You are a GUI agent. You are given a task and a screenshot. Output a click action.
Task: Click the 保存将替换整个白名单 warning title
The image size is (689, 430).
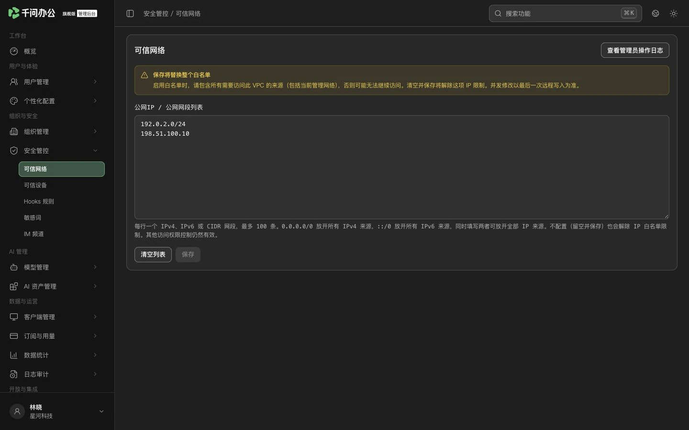182,75
